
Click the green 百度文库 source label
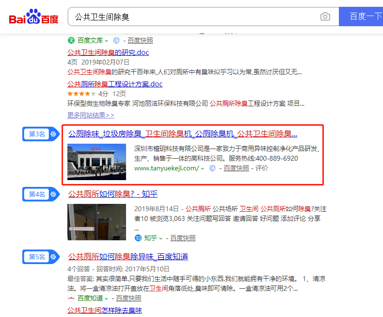pos(90,40)
